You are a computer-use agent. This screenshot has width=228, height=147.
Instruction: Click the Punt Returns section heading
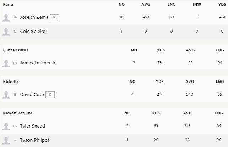coord(15,50)
